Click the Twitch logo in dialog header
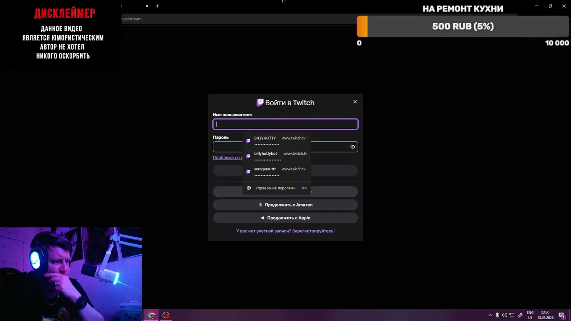This screenshot has height=321, width=571. pos(261,103)
